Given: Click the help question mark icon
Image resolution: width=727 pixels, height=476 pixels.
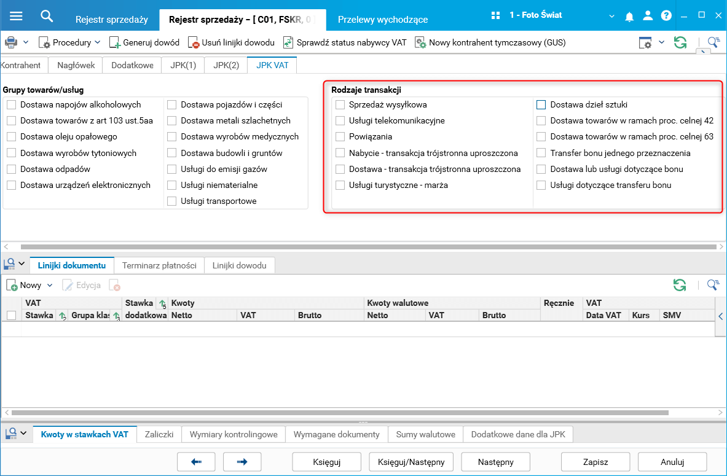Looking at the screenshot, I should pyautogui.click(x=666, y=16).
